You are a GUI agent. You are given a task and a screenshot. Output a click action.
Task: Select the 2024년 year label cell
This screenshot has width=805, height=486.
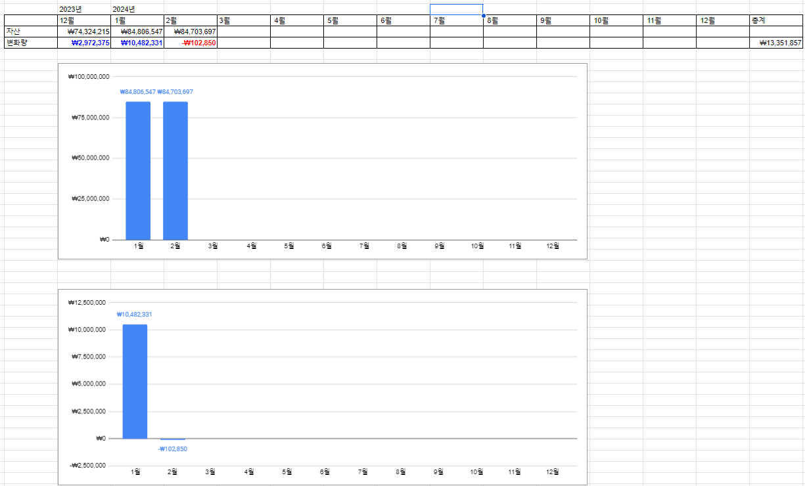click(137, 9)
